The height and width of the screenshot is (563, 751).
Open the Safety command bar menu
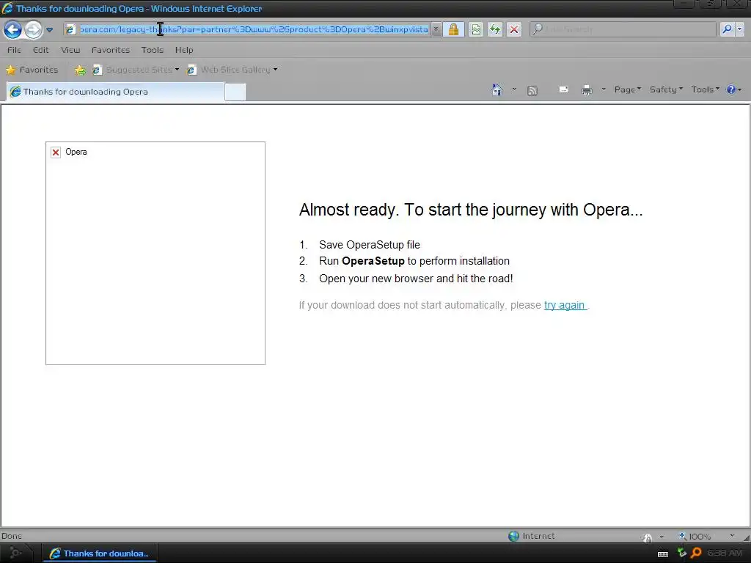click(x=666, y=89)
